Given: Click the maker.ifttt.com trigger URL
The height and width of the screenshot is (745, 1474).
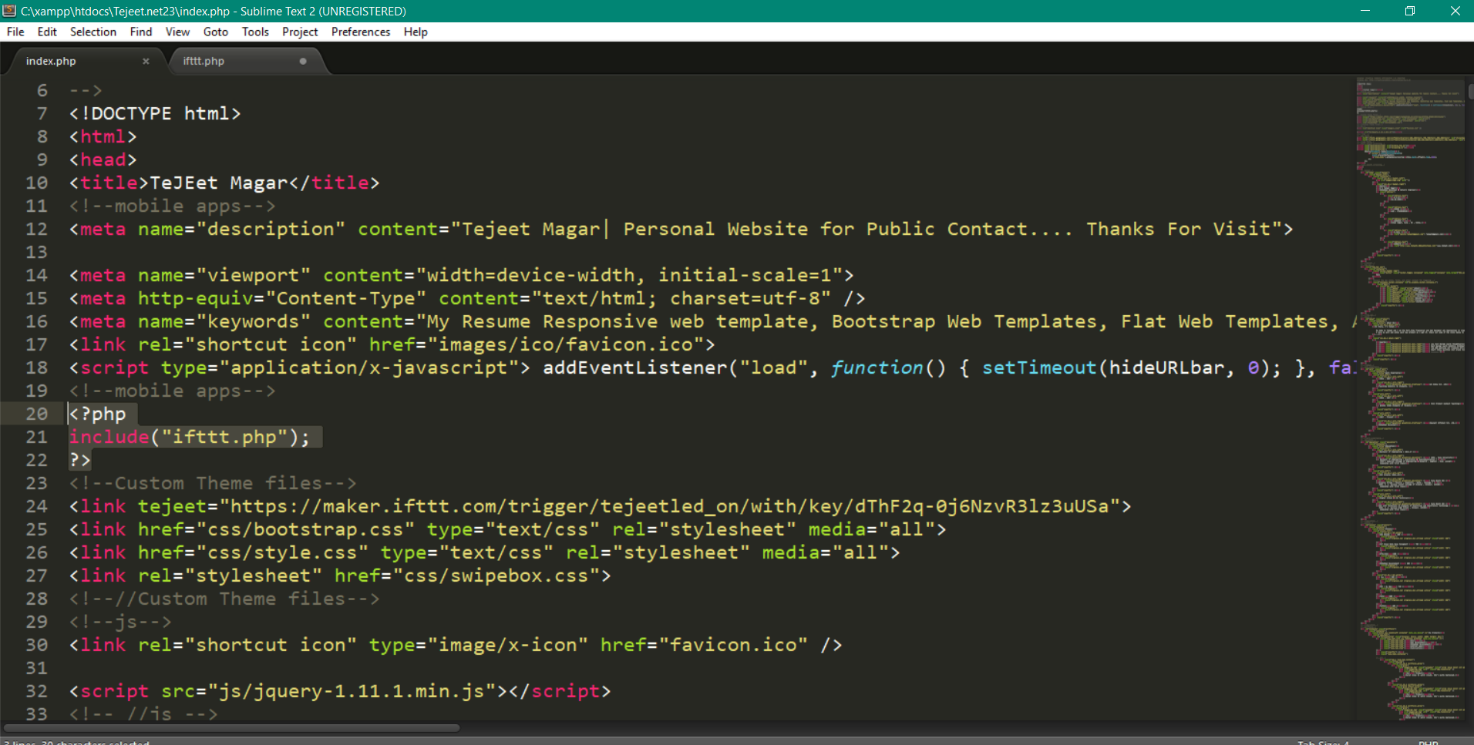Looking at the screenshot, I should (x=670, y=506).
